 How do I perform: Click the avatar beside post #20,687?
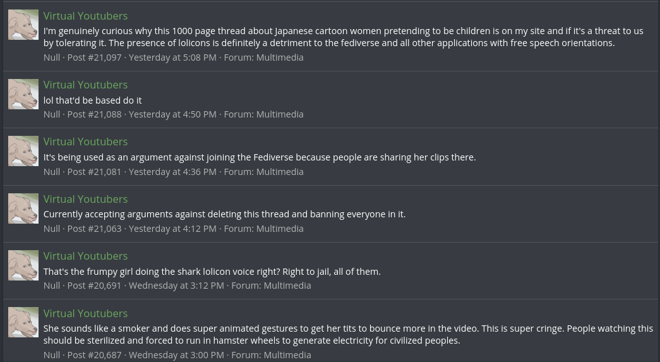23,322
